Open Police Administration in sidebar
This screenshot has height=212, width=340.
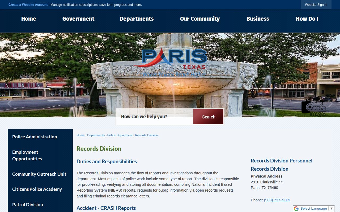tap(40, 137)
